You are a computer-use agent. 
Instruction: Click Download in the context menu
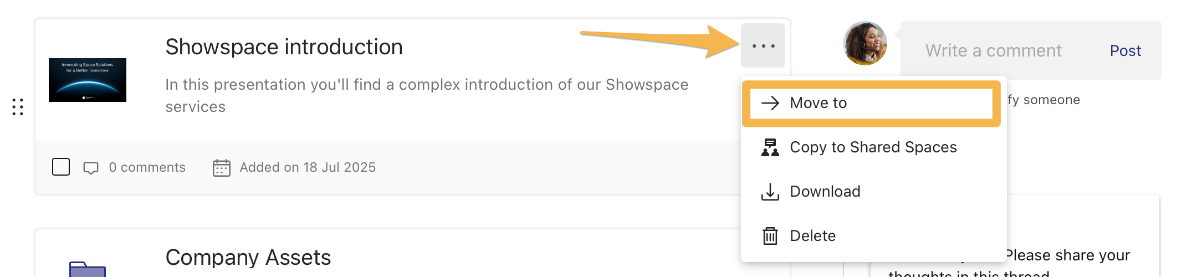[825, 192]
